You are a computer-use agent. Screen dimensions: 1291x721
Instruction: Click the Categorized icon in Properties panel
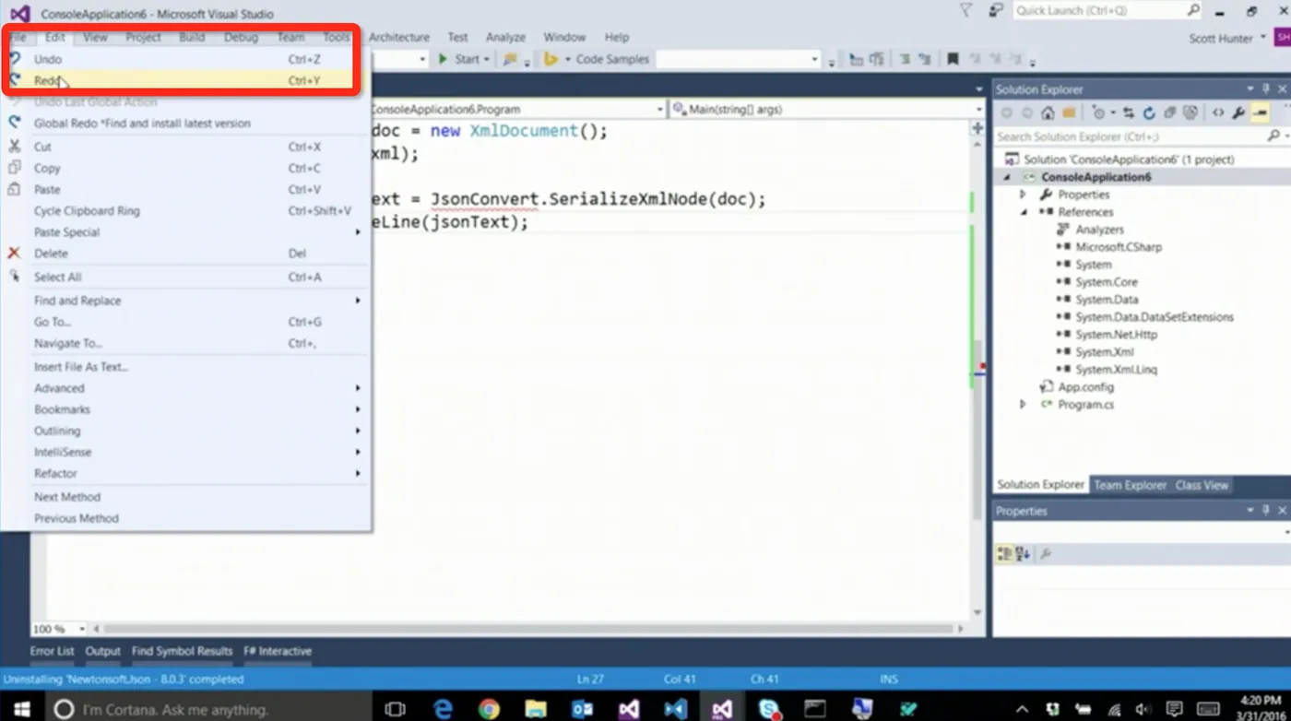point(1005,554)
